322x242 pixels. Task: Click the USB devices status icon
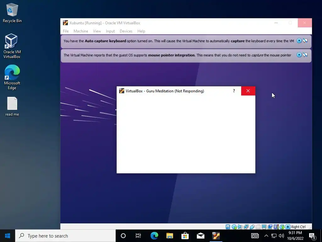pos(252,227)
